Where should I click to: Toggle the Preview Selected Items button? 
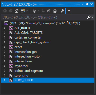pyautogui.click(x=68, y=11)
